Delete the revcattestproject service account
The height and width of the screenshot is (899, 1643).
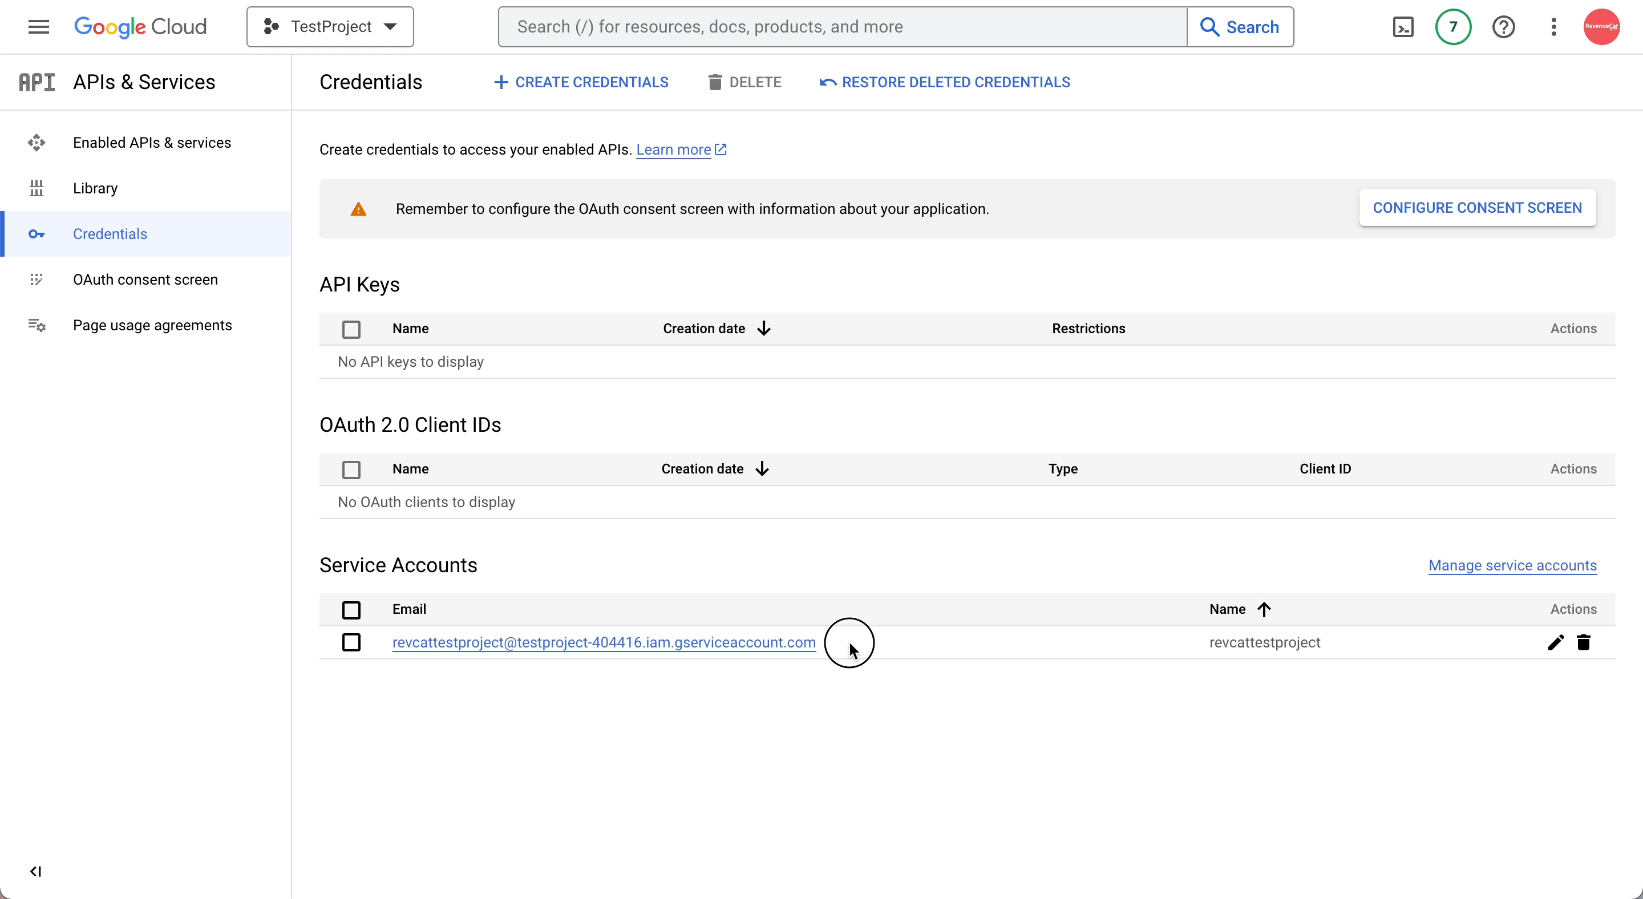coord(1584,643)
